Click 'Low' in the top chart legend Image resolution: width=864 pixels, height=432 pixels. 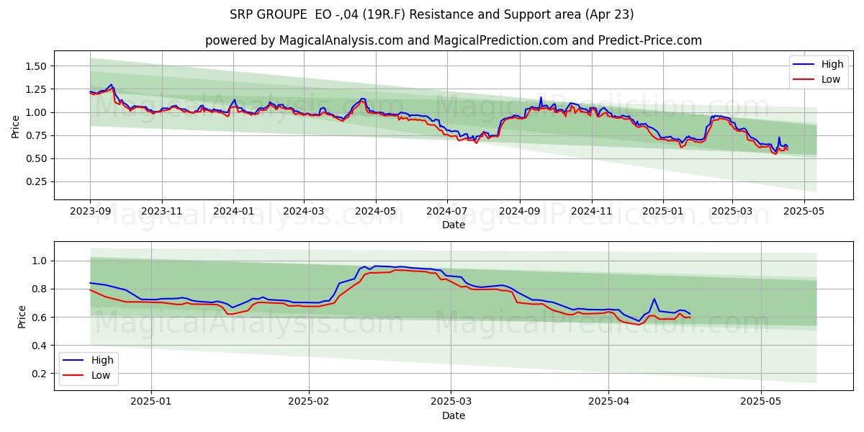click(831, 79)
